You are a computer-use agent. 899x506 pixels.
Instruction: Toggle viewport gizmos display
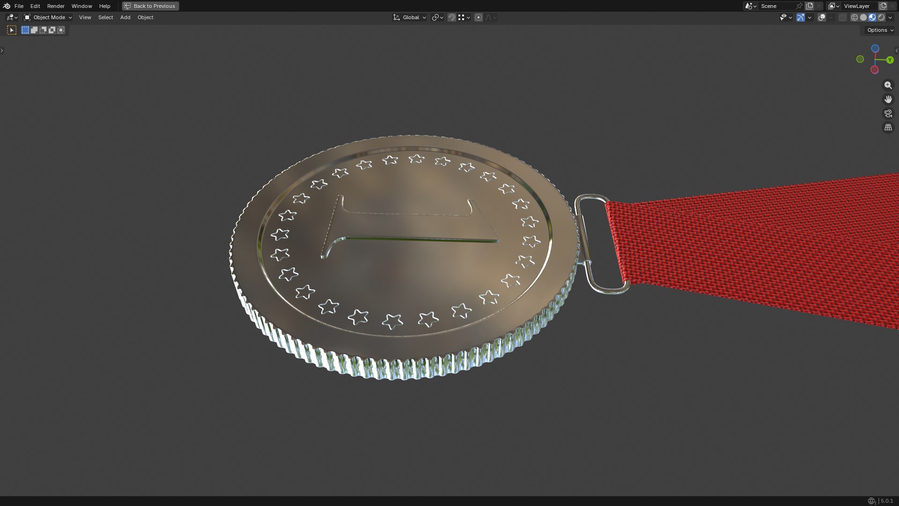coord(801,17)
